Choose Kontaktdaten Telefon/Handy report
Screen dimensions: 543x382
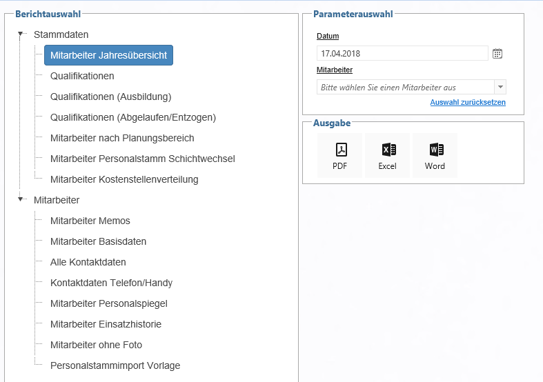pyautogui.click(x=111, y=283)
